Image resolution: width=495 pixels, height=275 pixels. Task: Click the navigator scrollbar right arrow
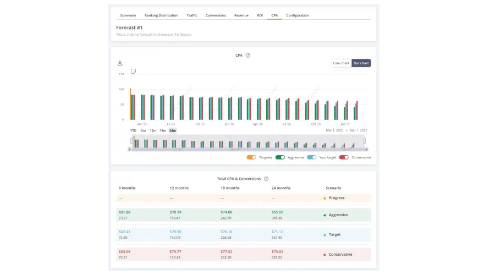coord(366,149)
